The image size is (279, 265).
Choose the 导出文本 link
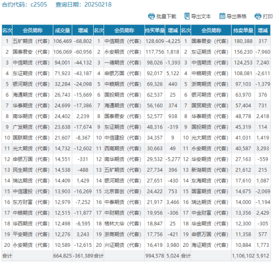[x=201, y=17]
